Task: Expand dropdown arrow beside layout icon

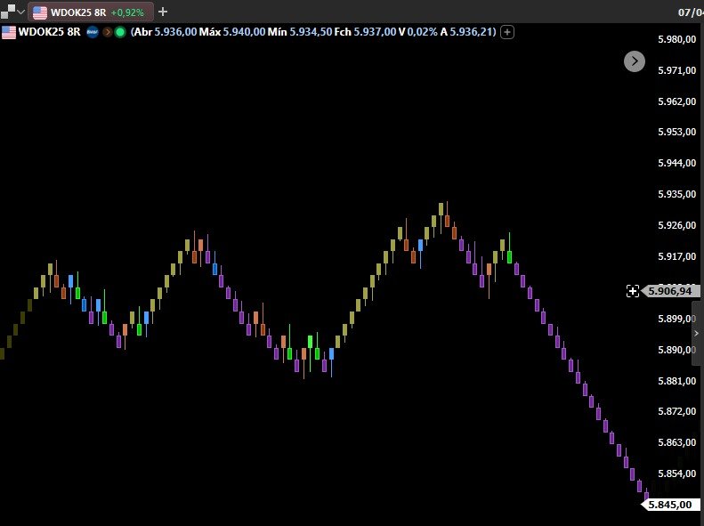Action: click(x=20, y=12)
